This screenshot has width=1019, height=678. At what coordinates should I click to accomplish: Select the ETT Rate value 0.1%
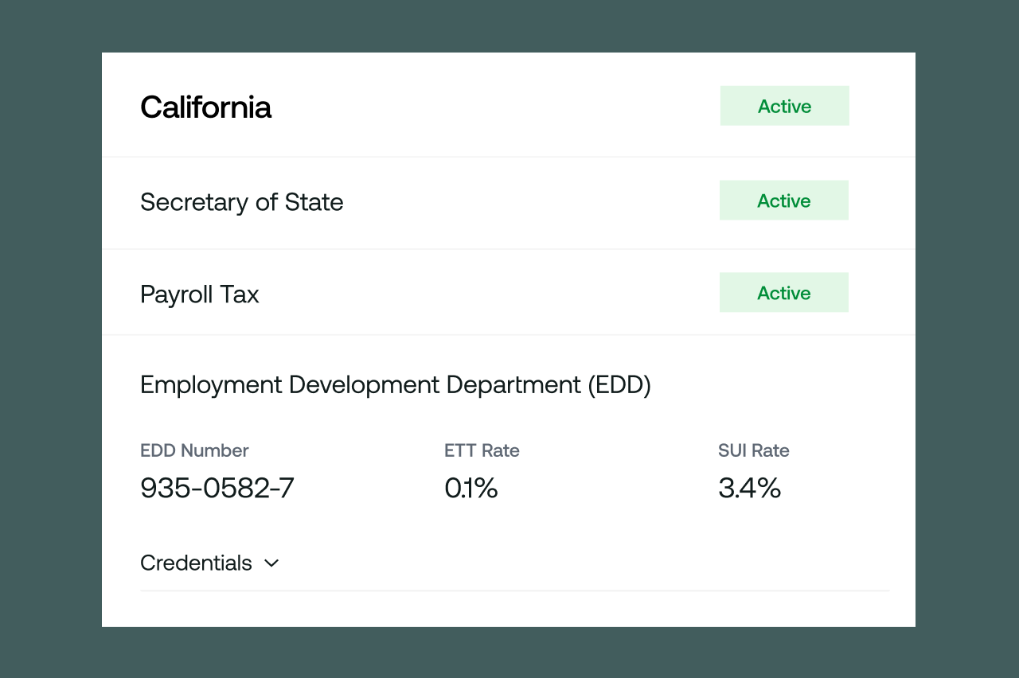pos(470,488)
